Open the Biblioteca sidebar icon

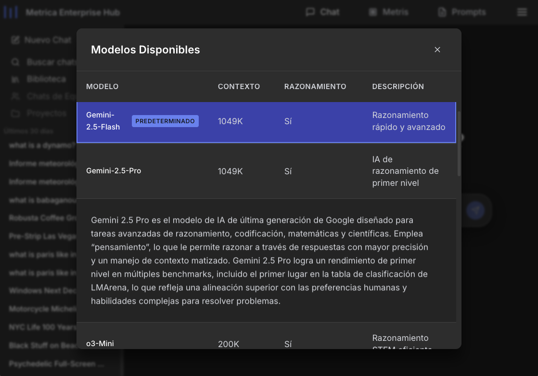15,78
